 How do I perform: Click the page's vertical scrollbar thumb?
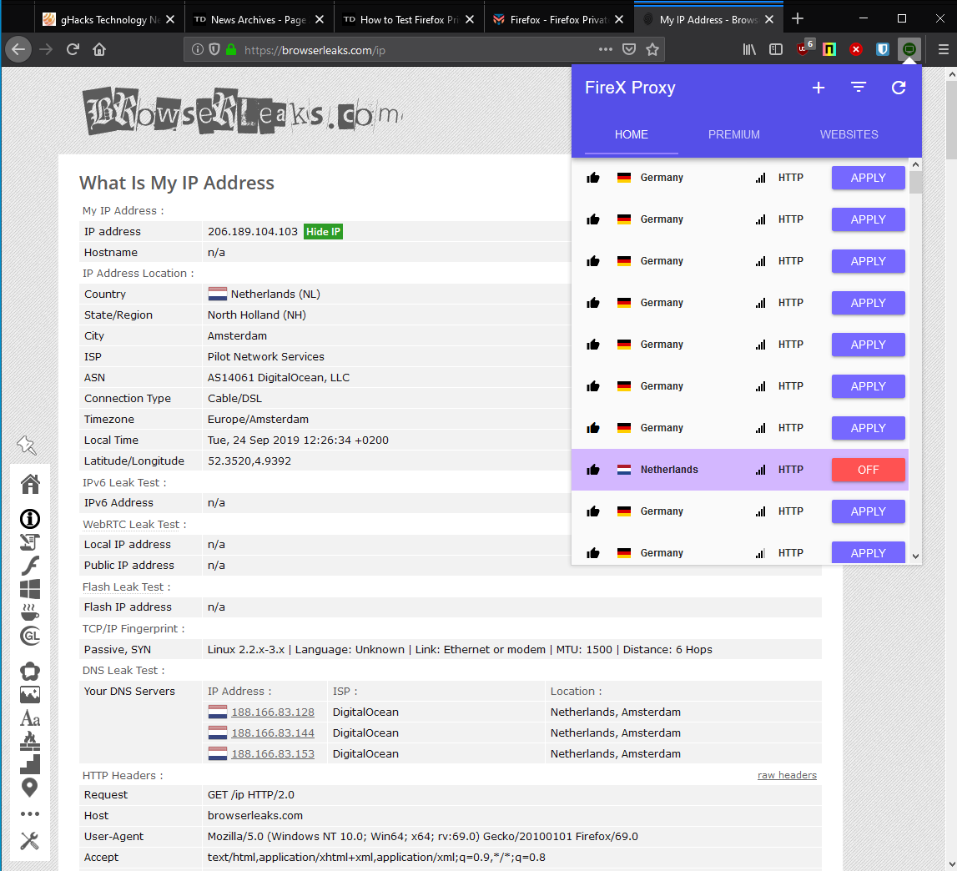coord(951,119)
